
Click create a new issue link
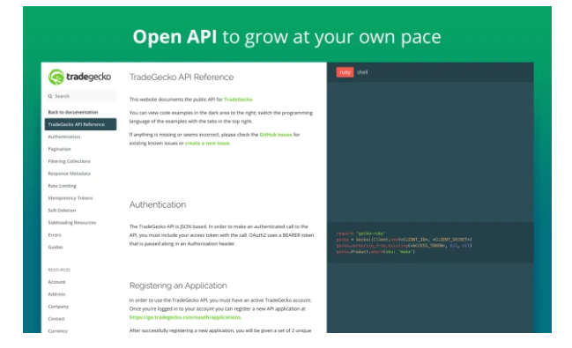coord(207,143)
